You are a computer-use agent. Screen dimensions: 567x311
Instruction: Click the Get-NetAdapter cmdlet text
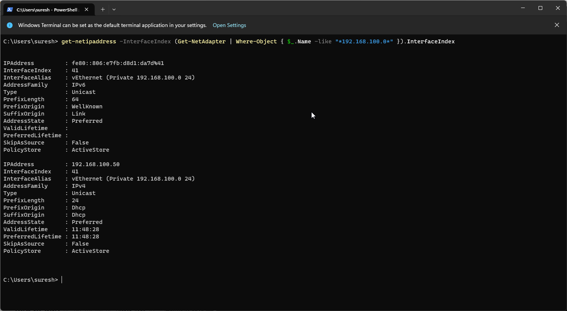click(202, 41)
